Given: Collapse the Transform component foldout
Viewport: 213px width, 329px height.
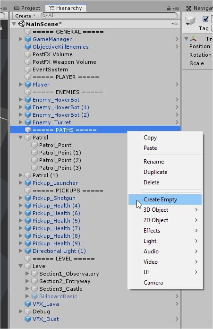Looking at the screenshot, I should point(186,39).
